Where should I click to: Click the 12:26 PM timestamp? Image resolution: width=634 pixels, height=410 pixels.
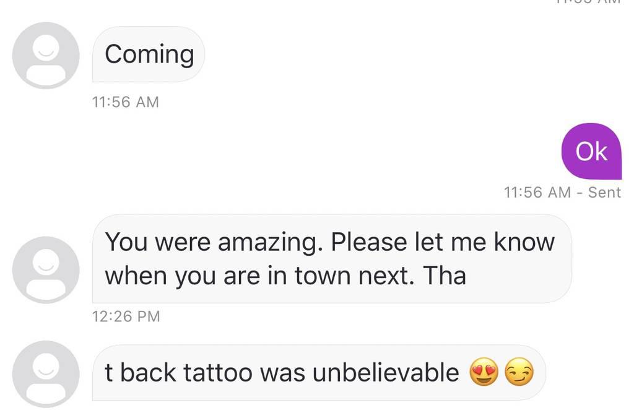point(126,316)
